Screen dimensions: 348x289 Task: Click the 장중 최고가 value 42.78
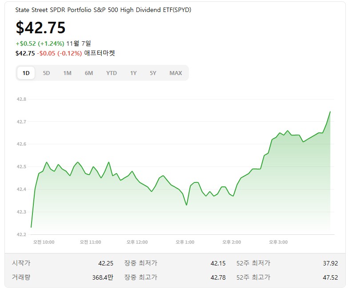click(x=218, y=277)
